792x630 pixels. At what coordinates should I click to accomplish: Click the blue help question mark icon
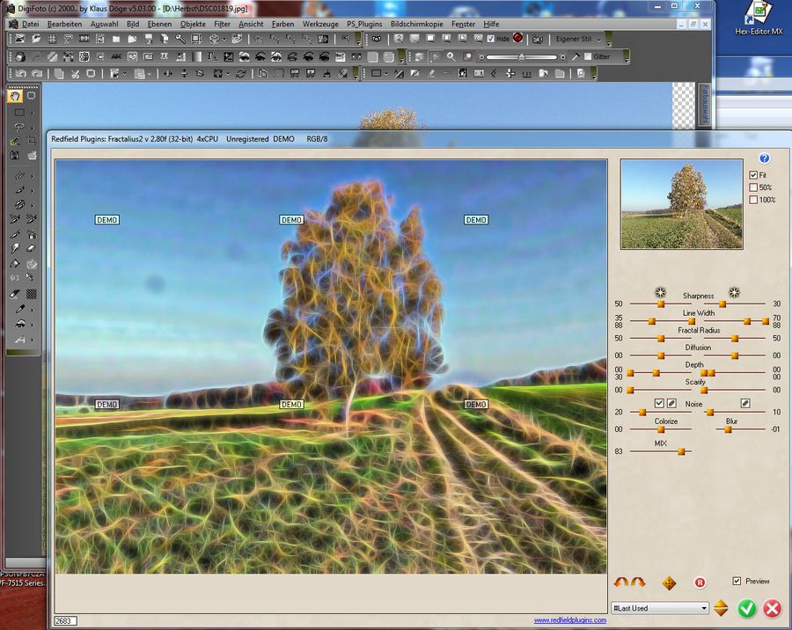click(764, 158)
